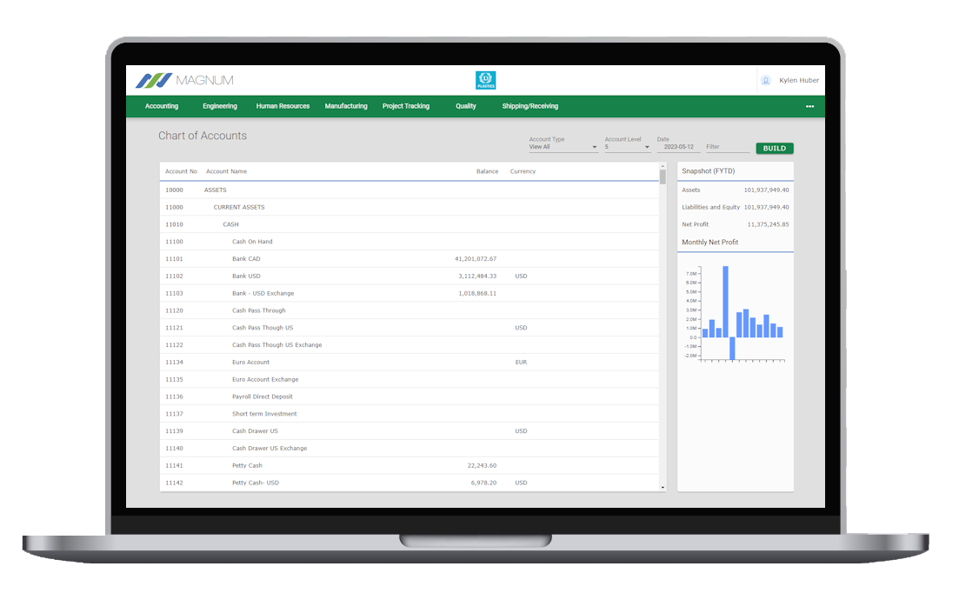Select the Petty Cash- USD account

pyautogui.click(x=410, y=483)
